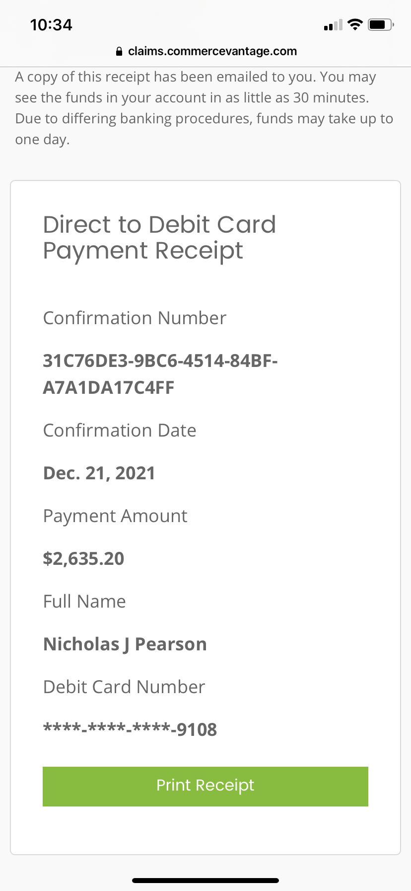Tap the Full Name label
This screenshot has width=411, height=891.
(84, 602)
